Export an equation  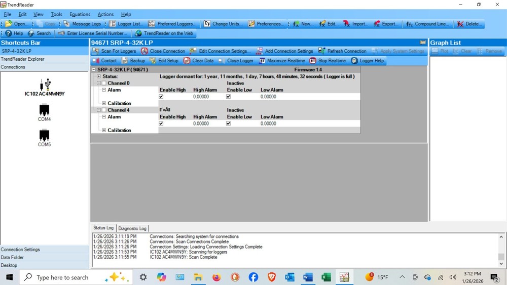385,24
